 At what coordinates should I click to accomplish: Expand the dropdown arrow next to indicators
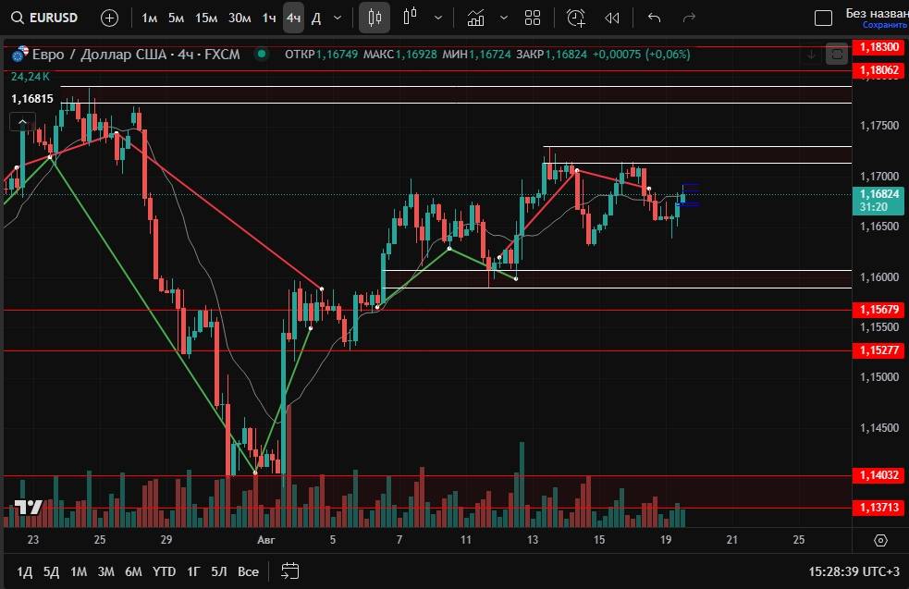click(x=503, y=18)
